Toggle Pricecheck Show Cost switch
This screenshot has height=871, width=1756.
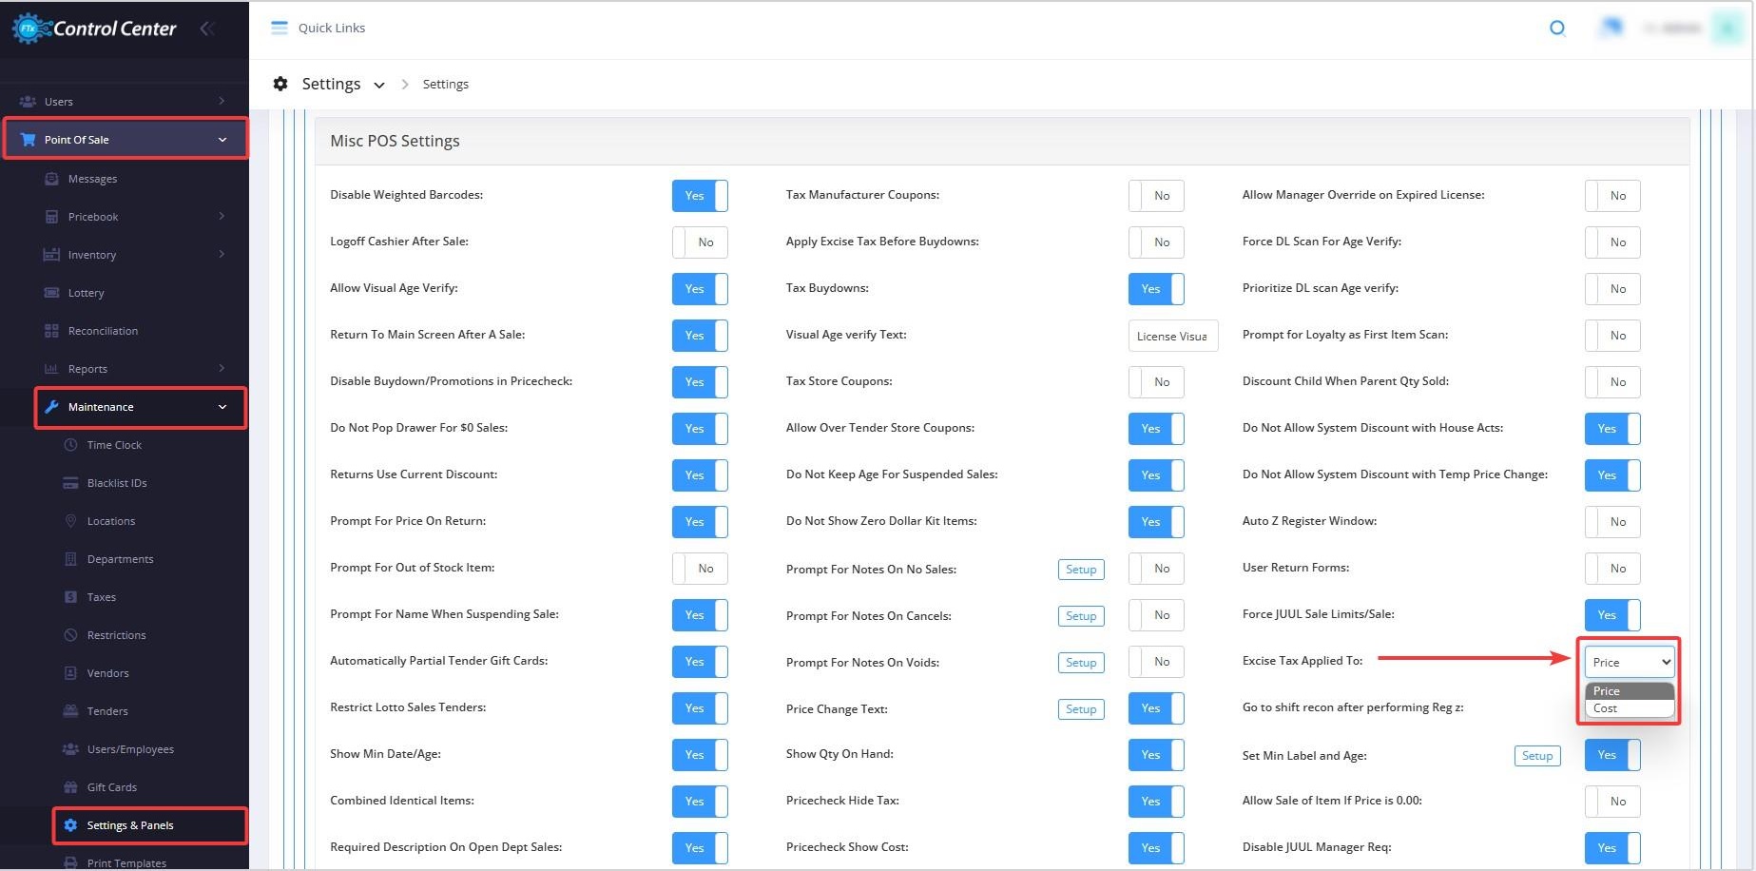pos(1156,847)
